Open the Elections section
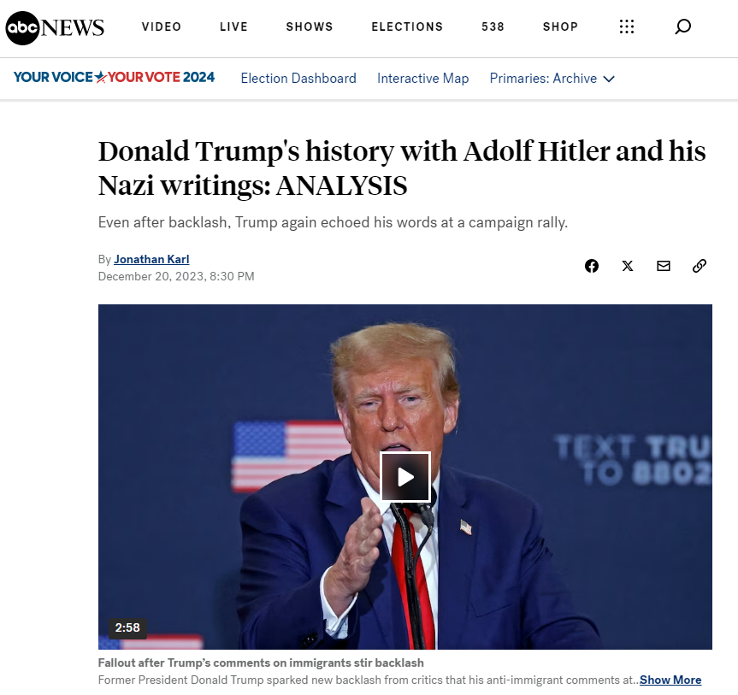 click(407, 27)
